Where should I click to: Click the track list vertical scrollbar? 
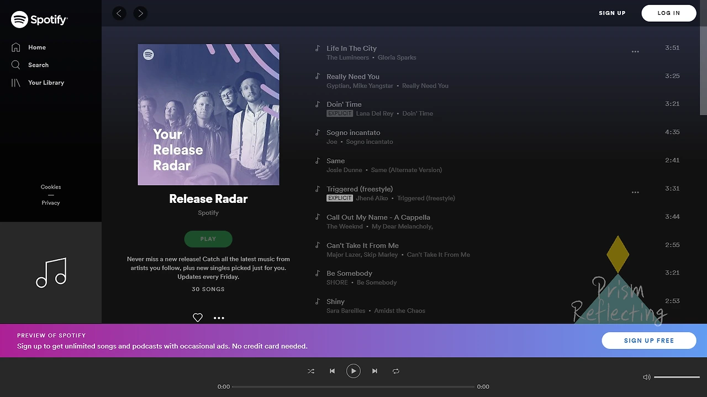pyautogui.click(x=703, y=71)
